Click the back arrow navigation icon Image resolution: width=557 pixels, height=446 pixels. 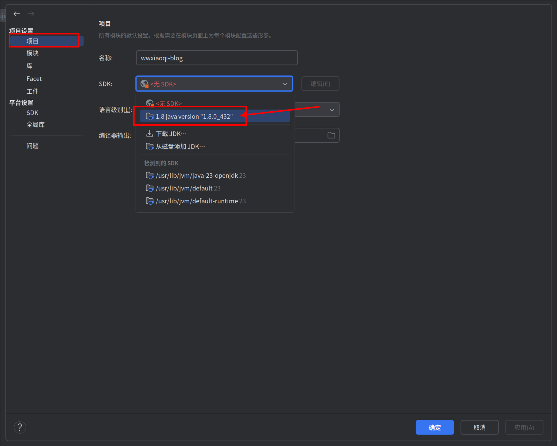pyautogui.click(x=17, y=14)
